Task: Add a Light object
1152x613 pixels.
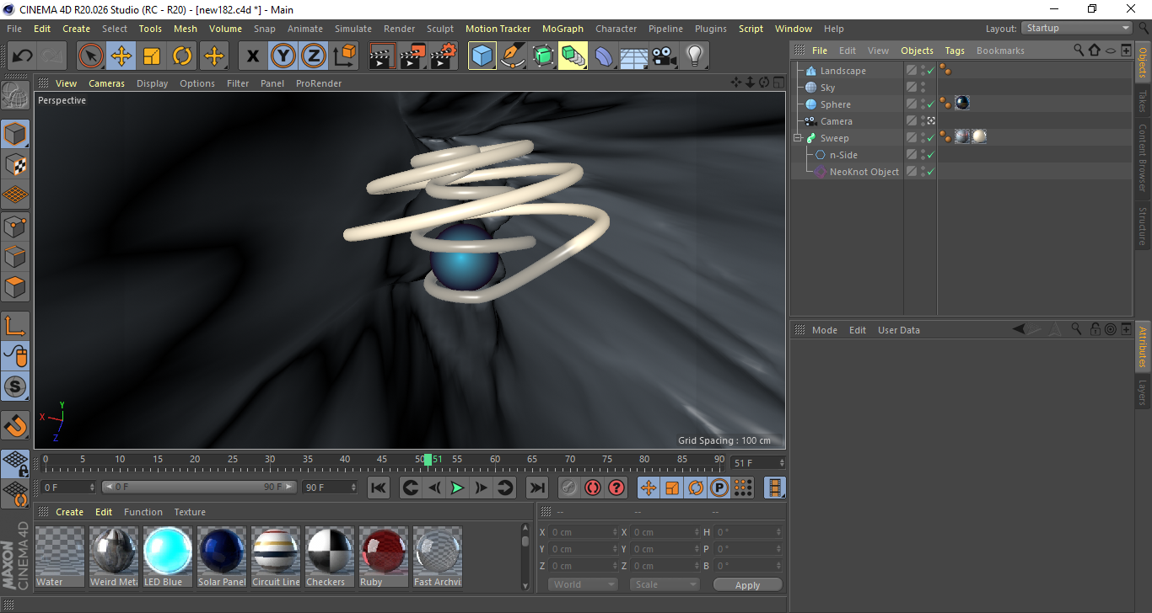Action: tap(695, 56)
